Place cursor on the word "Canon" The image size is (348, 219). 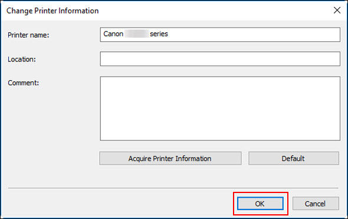click(113, 34)
